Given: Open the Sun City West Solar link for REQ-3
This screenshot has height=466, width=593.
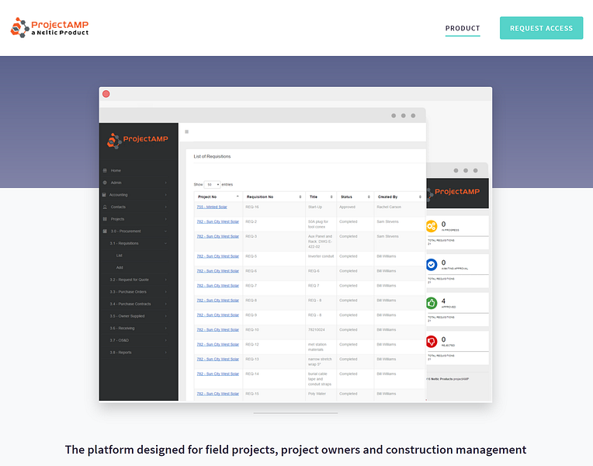Looking at the screenshot, I should coord(218,237).
